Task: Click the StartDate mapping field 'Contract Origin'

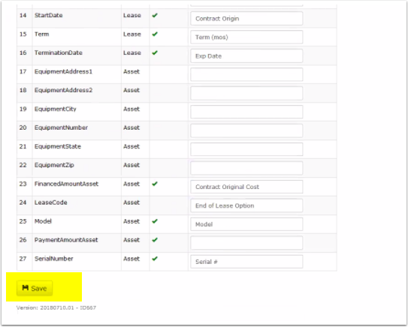Action: tap(246, 19)
